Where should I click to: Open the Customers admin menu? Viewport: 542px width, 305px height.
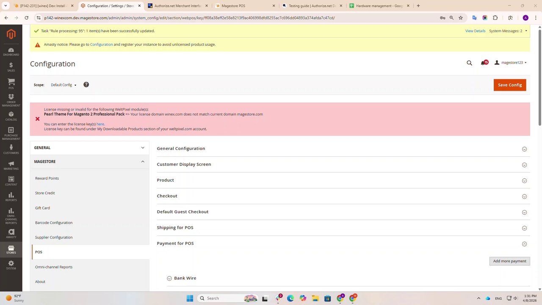tap(11, 150)
